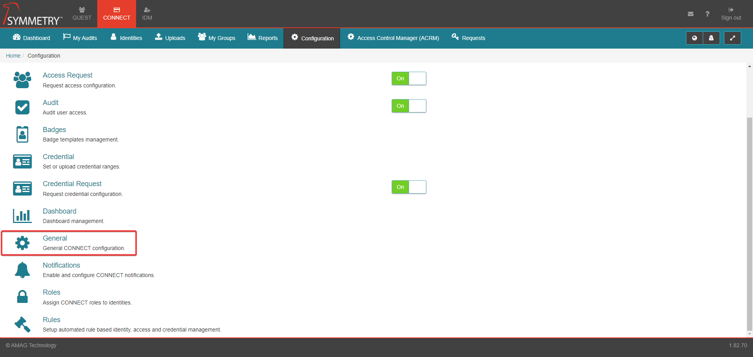Open the Credential Request link

[x=72, y=184]
